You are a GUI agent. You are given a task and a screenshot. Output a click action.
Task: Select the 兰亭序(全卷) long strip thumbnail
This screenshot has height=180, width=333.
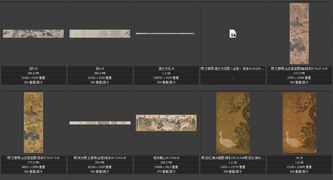tap(100, 123)
